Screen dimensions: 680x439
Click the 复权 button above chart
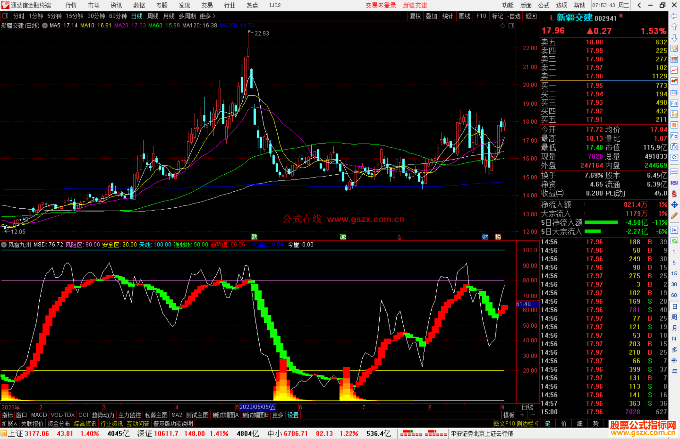point(415,16)
